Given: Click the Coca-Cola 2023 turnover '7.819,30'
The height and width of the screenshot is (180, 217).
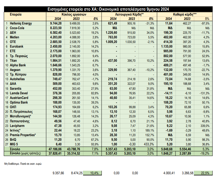Looking at the screenshot, I should pos(75,28).
